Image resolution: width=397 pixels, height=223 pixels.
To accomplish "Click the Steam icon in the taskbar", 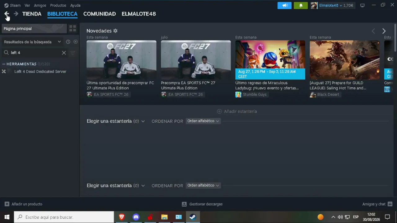I will (193, 217).
